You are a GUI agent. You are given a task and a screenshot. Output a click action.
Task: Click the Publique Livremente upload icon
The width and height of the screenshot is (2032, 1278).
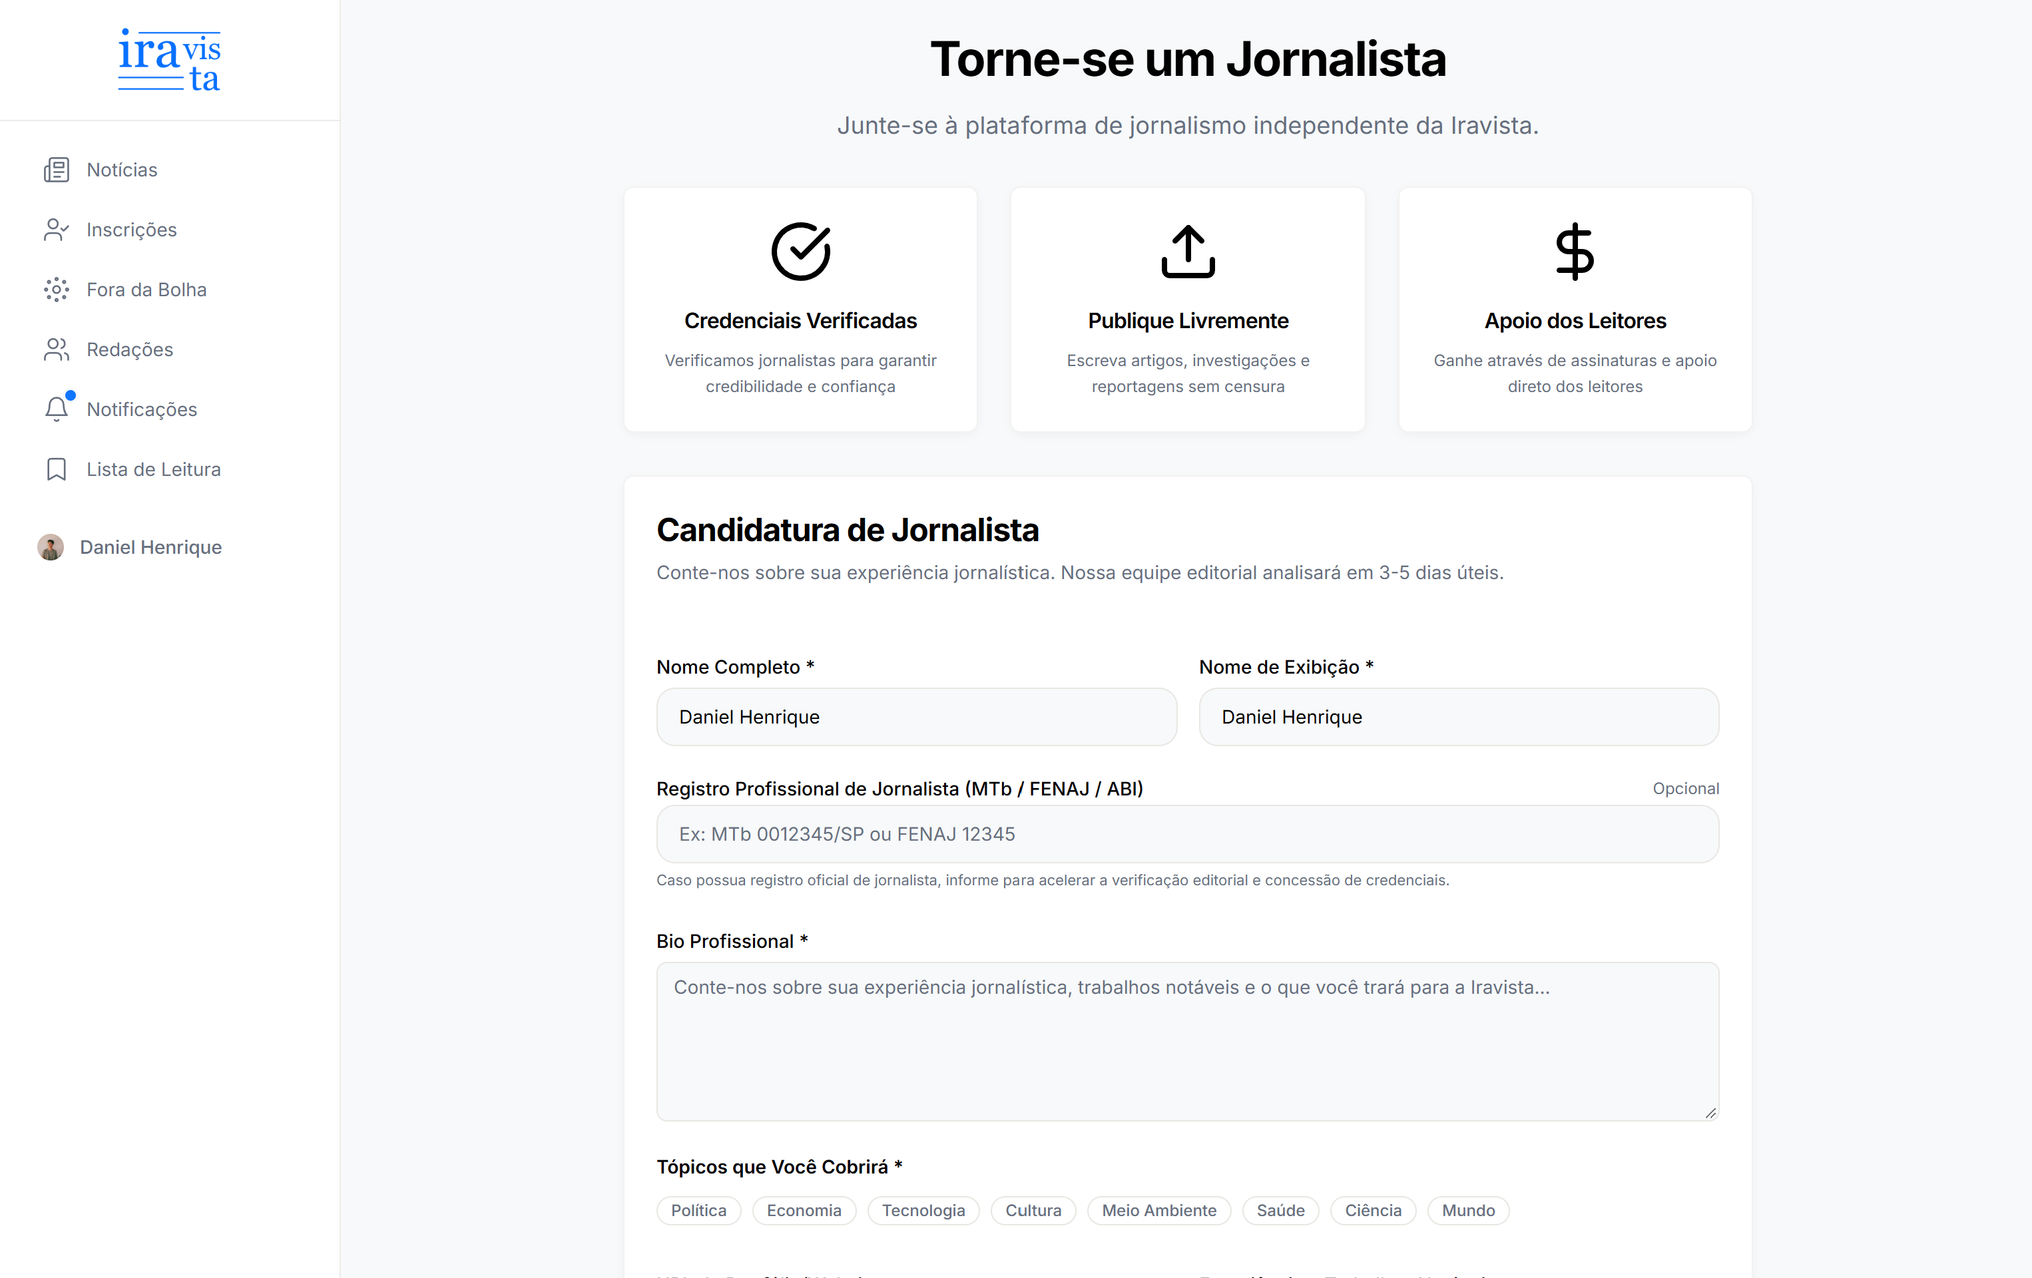(1188, 252)
